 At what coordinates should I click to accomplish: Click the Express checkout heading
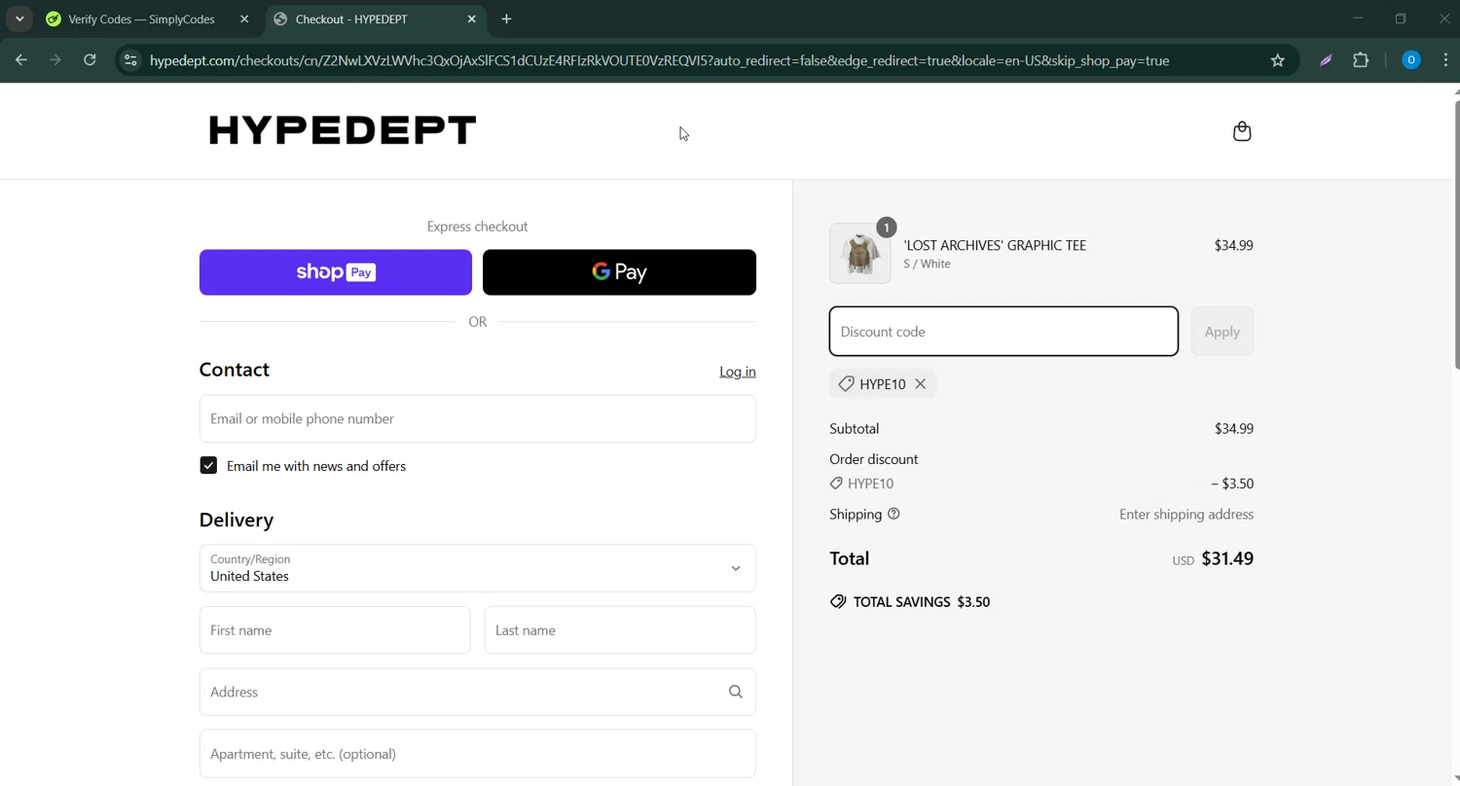477,227
